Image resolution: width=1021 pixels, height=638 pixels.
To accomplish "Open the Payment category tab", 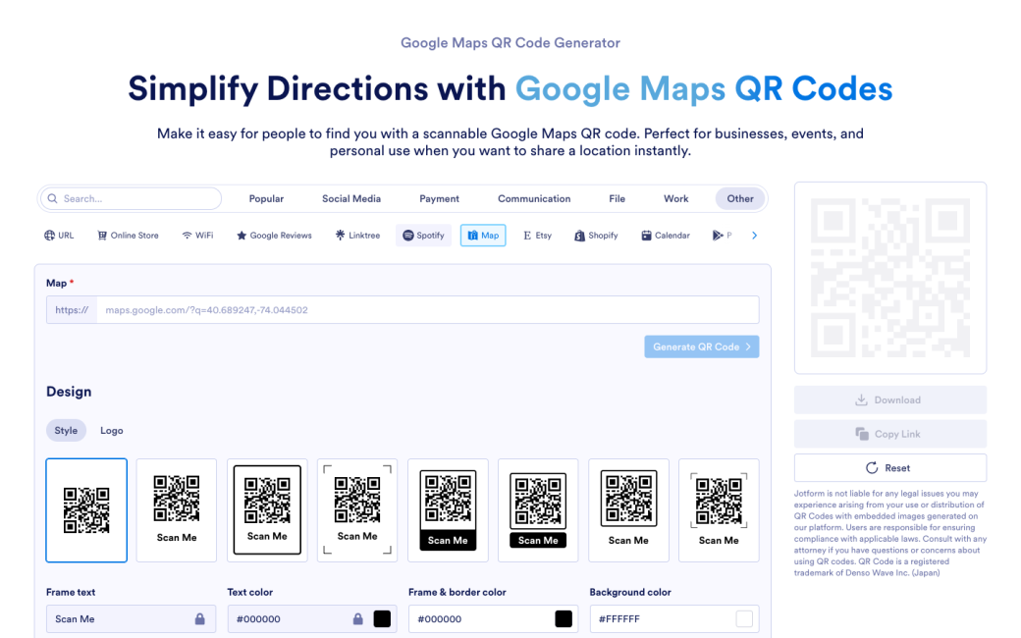I will (440, 198).
